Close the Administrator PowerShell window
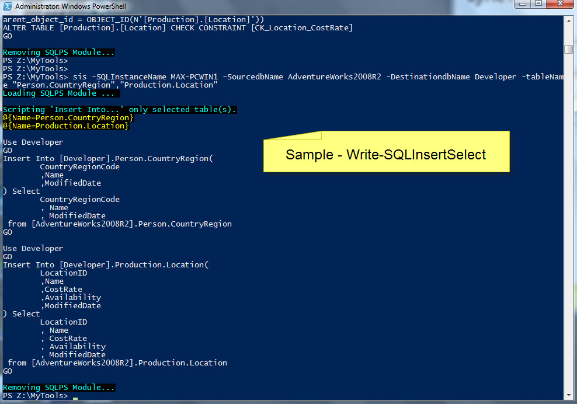577x404 pixels. (x=560, y=4)
